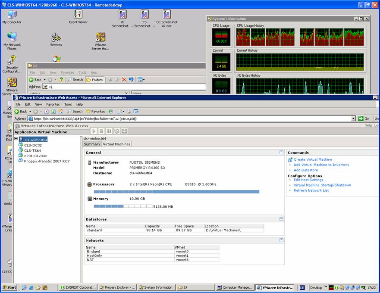The height and width of the screenshot is (293, 380).
Task: Open the Virtual Machine menu in VMware Web Access
Action: click(52, 132)
